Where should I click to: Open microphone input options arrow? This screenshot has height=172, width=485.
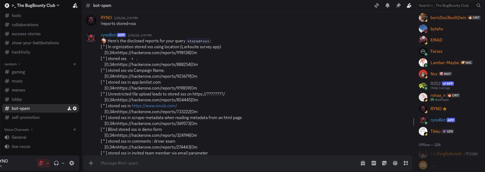[48, 163]
